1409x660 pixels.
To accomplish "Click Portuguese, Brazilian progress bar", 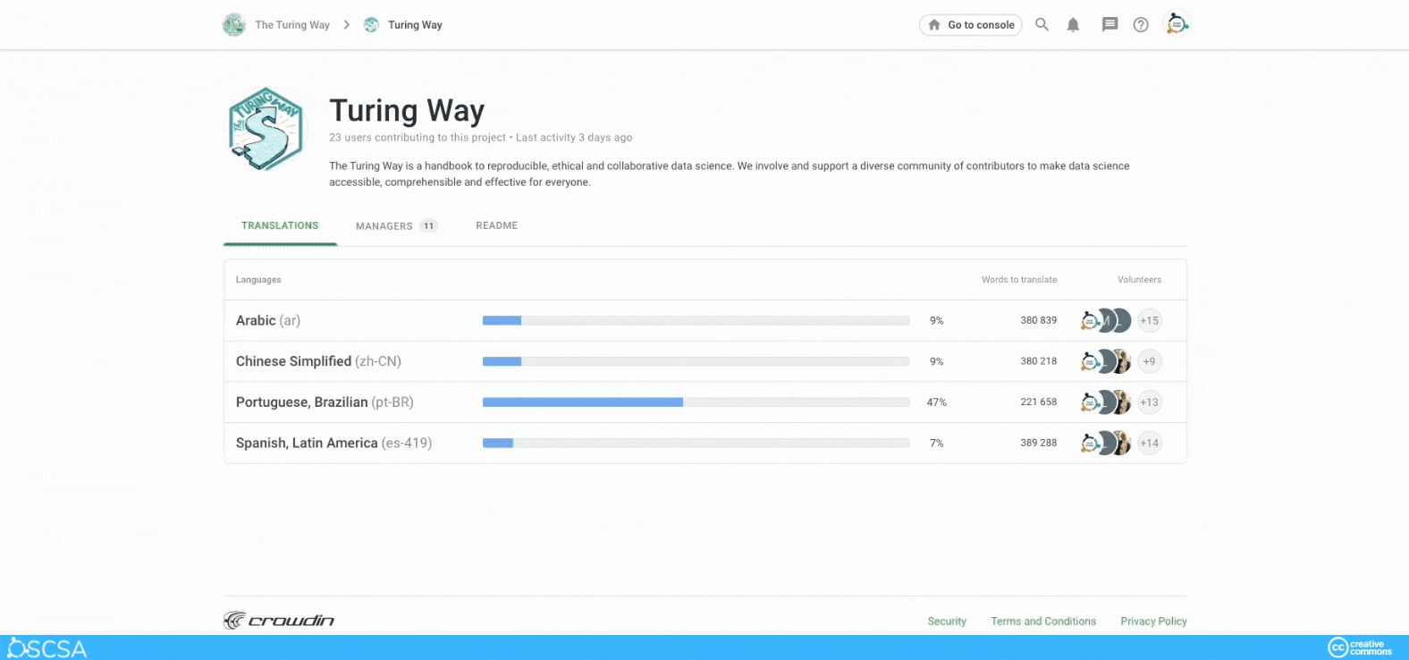I will point(696,402).
